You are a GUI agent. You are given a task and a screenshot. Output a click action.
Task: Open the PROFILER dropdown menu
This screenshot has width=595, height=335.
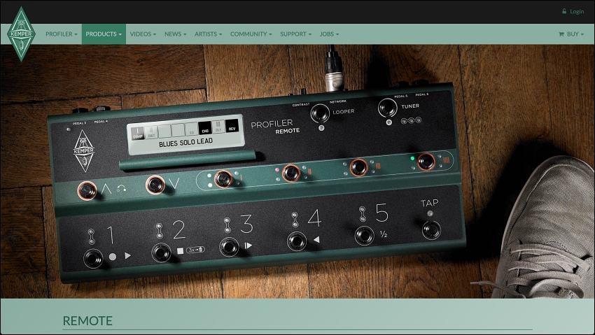click(x=62, y=34)
